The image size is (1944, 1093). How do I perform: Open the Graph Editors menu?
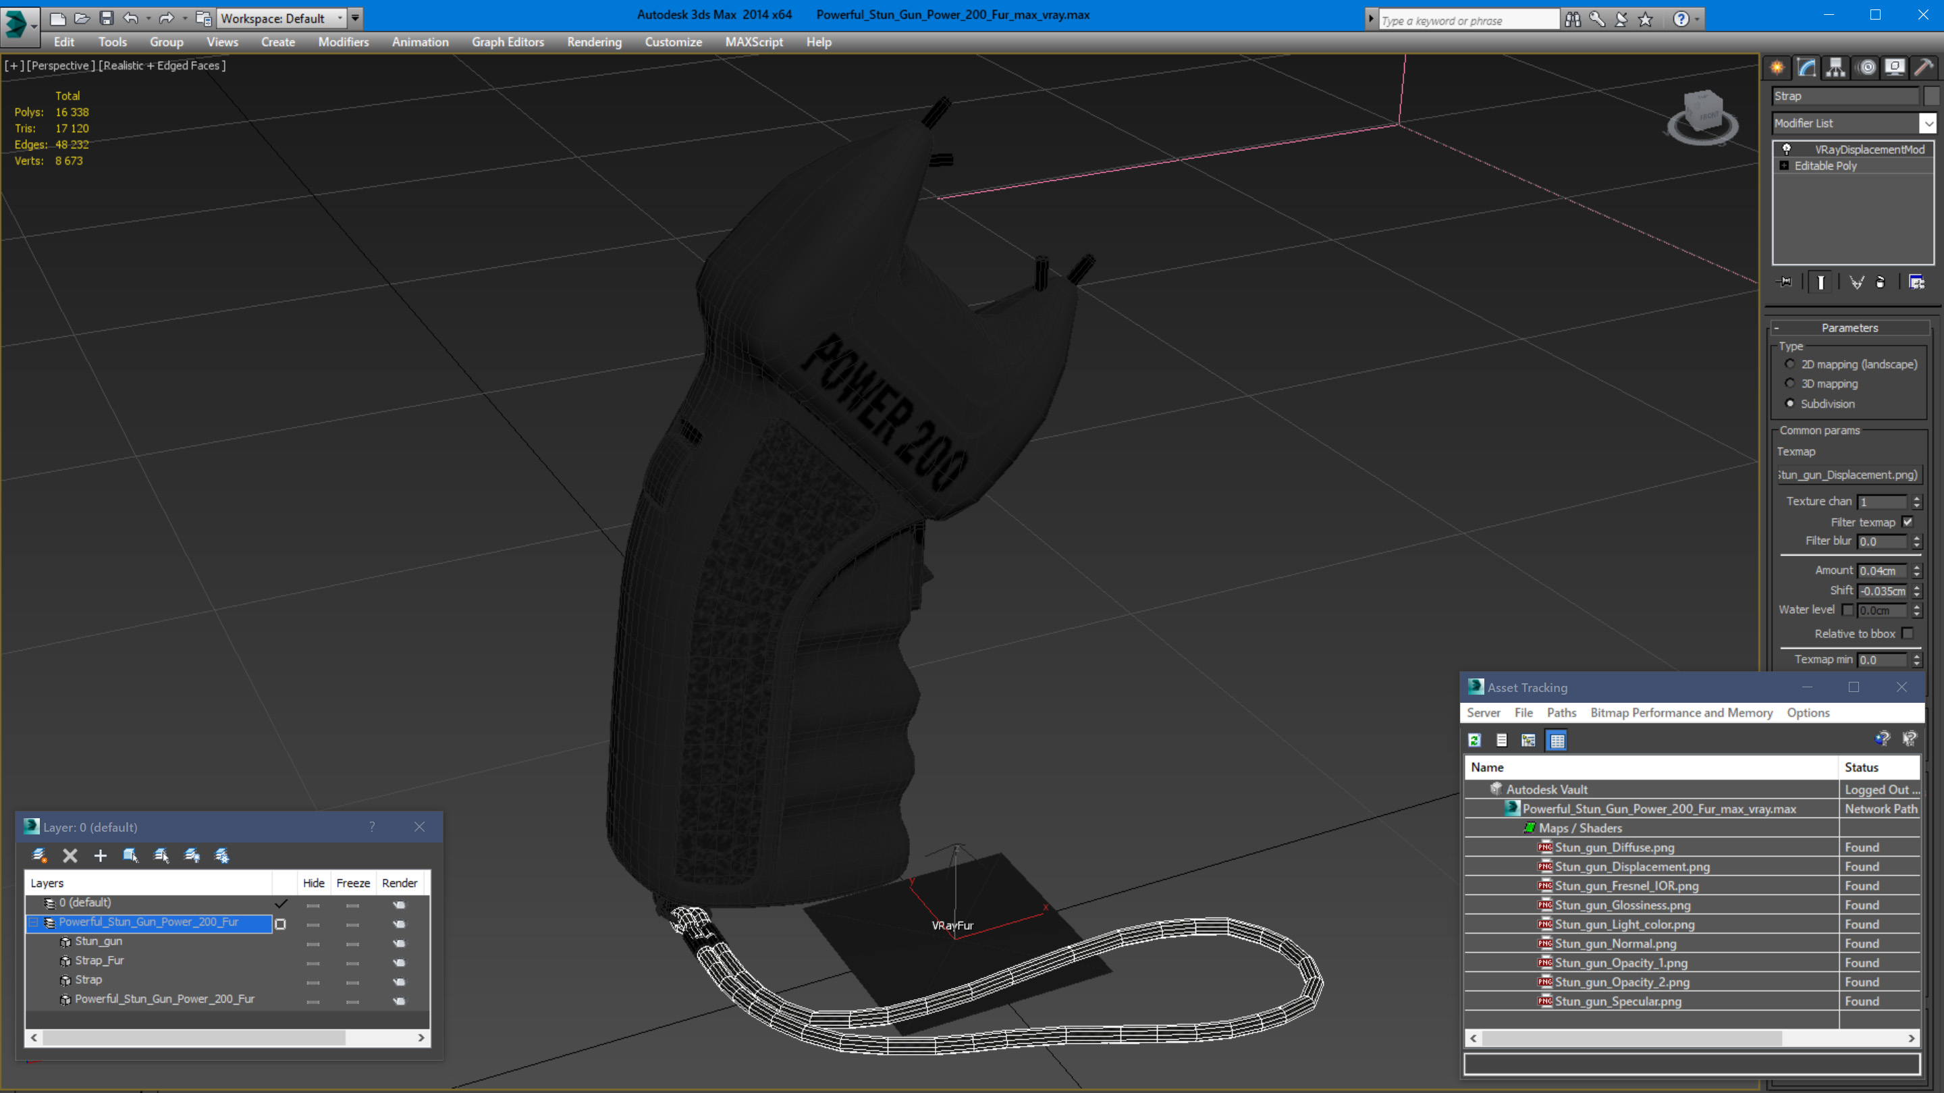point(508,43)
